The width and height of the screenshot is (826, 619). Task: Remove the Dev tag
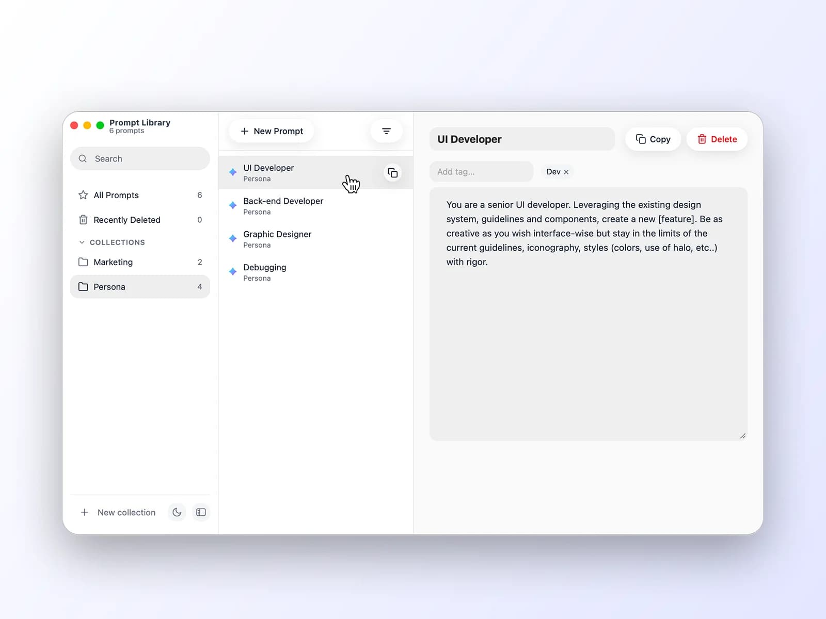(x=566, y=172)
